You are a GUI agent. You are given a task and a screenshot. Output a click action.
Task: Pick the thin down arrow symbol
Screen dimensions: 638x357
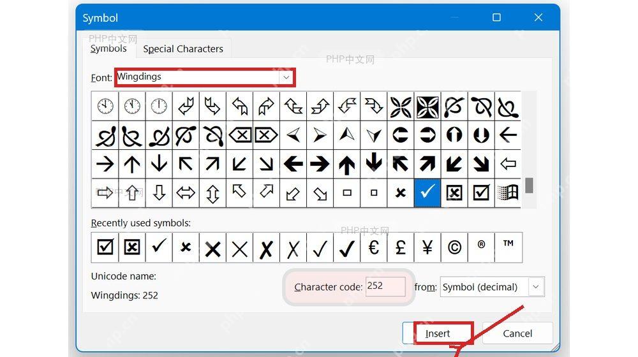tap(159, 164)
